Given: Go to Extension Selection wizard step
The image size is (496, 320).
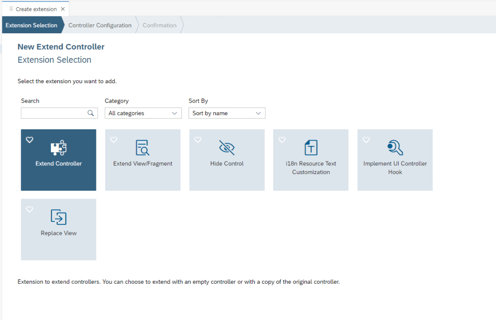Looking at the screenshot, I should pos(31,25).
